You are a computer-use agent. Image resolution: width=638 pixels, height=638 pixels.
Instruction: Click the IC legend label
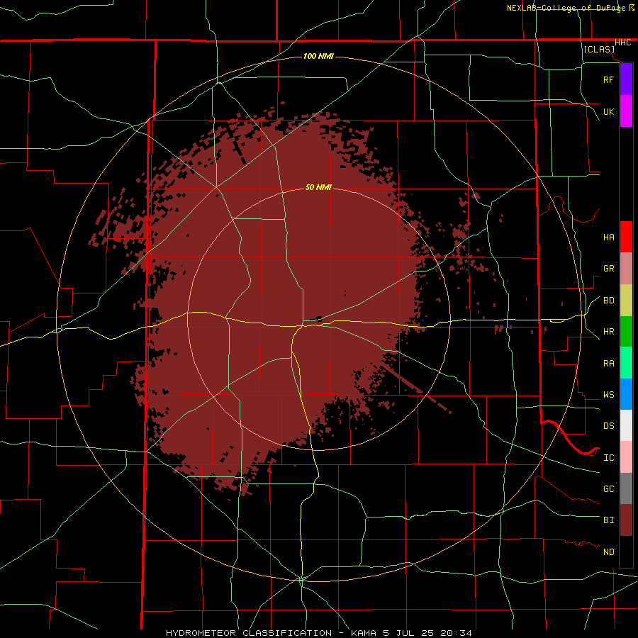pos(608,458)
